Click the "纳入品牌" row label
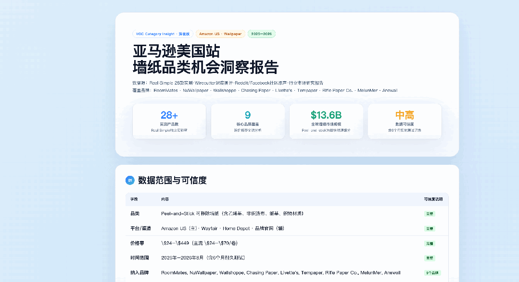This screenshot has height=282, width=519. pos(139,273)
